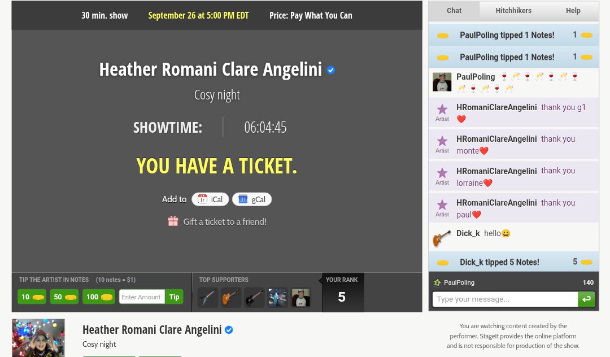This screenshot has height=357, width=610.
Task: Click Dick_k's guitar avatar in chat
Action: click(442, 238)
